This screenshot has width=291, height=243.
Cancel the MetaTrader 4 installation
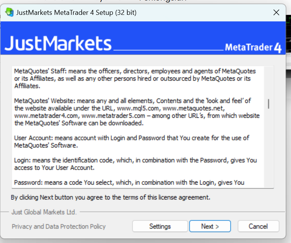258,226
